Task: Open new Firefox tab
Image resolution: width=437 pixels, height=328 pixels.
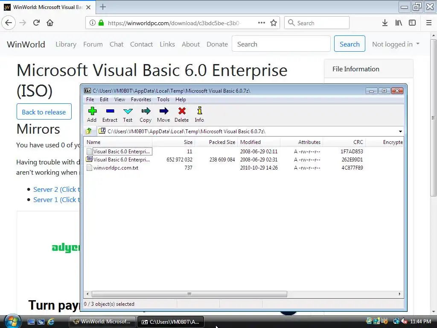Action: pyautogui.click(x=102, y=7)
